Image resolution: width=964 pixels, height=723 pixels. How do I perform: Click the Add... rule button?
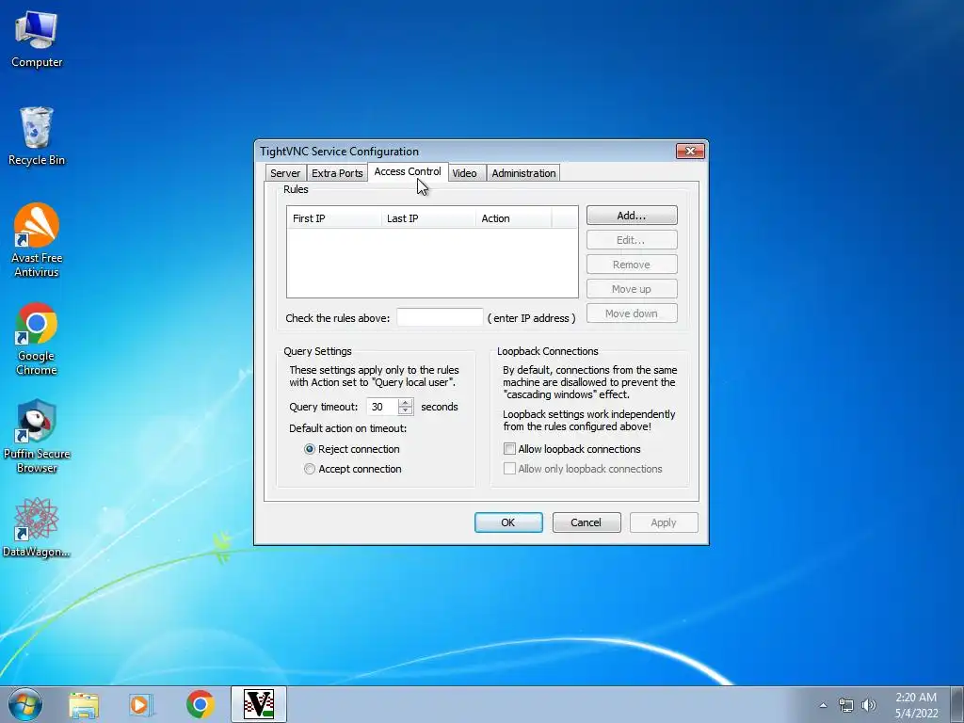[632, 216]
